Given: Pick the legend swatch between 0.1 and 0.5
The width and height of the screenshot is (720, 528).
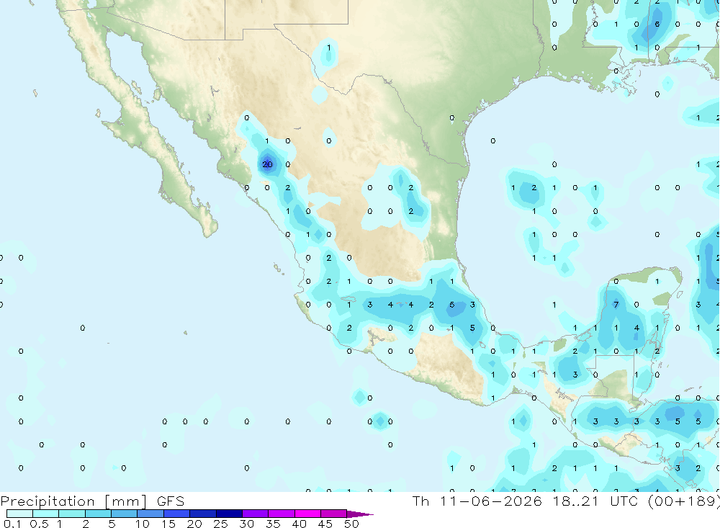Looking at the screenshot, I should tap(19, 514).
